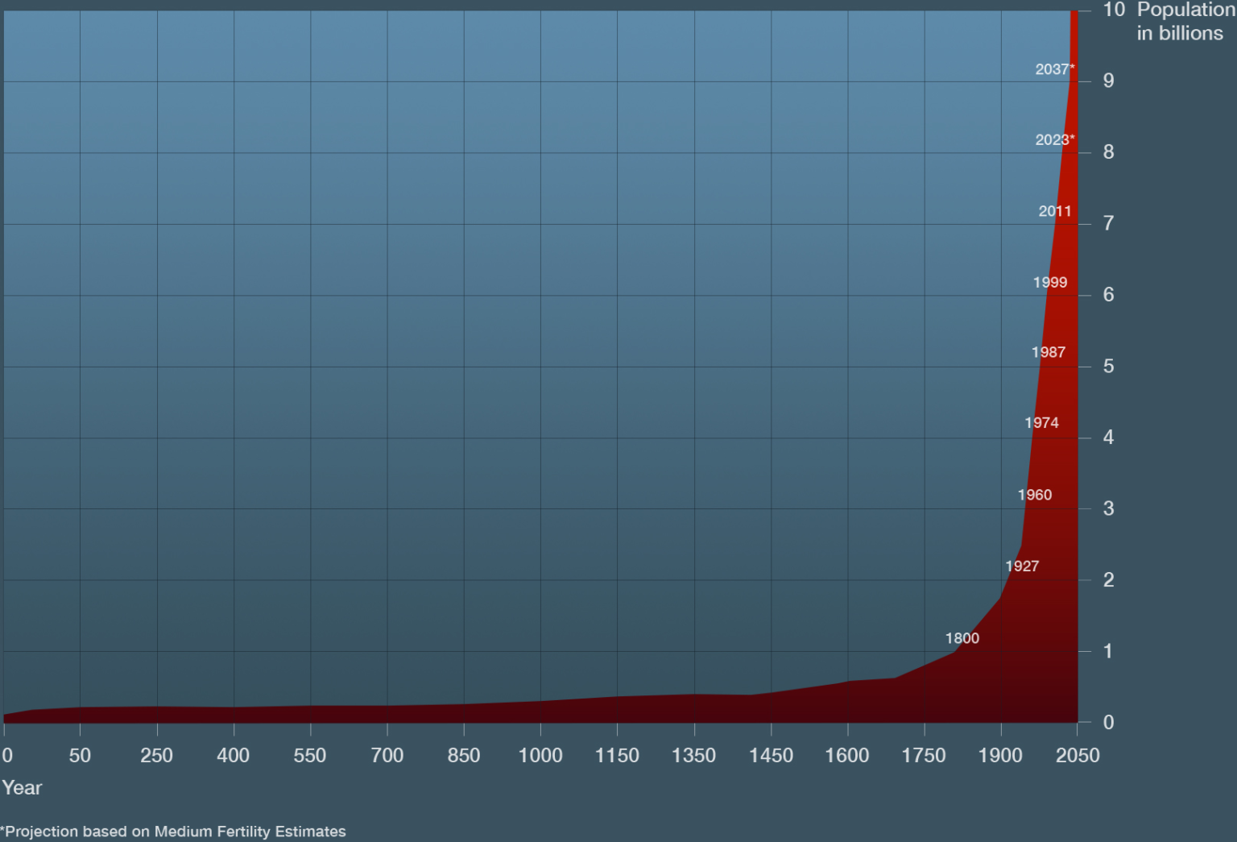Click the 'Year' axis title
Viewport: 1237px width, 842px height.
point(22,788)
